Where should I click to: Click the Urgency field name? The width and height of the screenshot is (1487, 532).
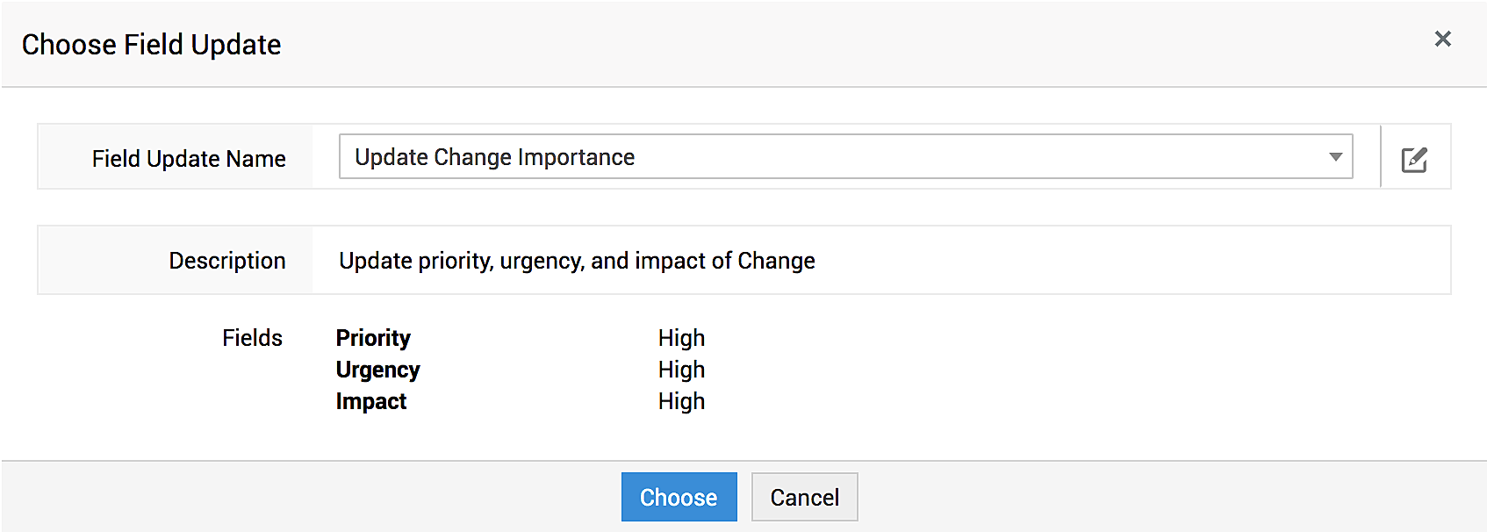coord(377,370)
